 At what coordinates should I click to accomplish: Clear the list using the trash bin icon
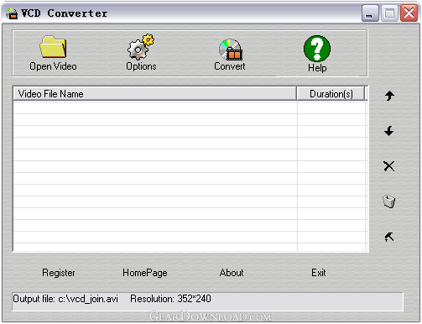(x=389, y=201)
